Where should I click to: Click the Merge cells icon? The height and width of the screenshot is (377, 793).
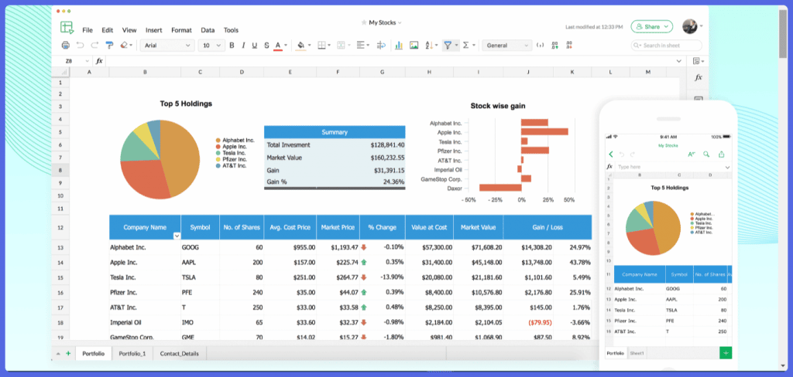coord(341,46)
